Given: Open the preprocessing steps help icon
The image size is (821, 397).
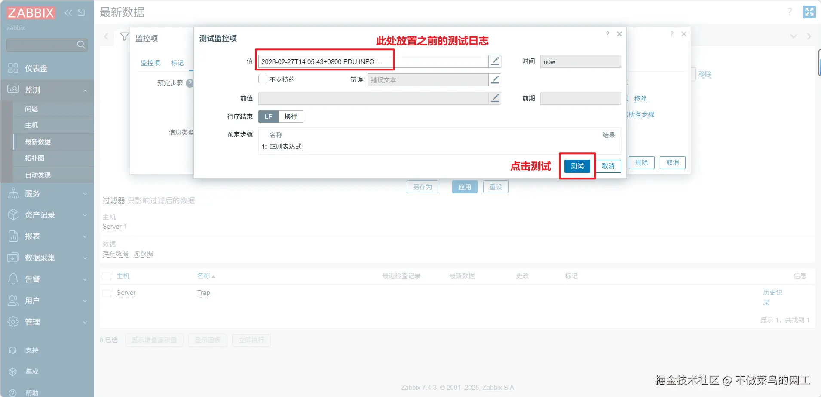Looking at the screenshot, I should pos(190,83).
